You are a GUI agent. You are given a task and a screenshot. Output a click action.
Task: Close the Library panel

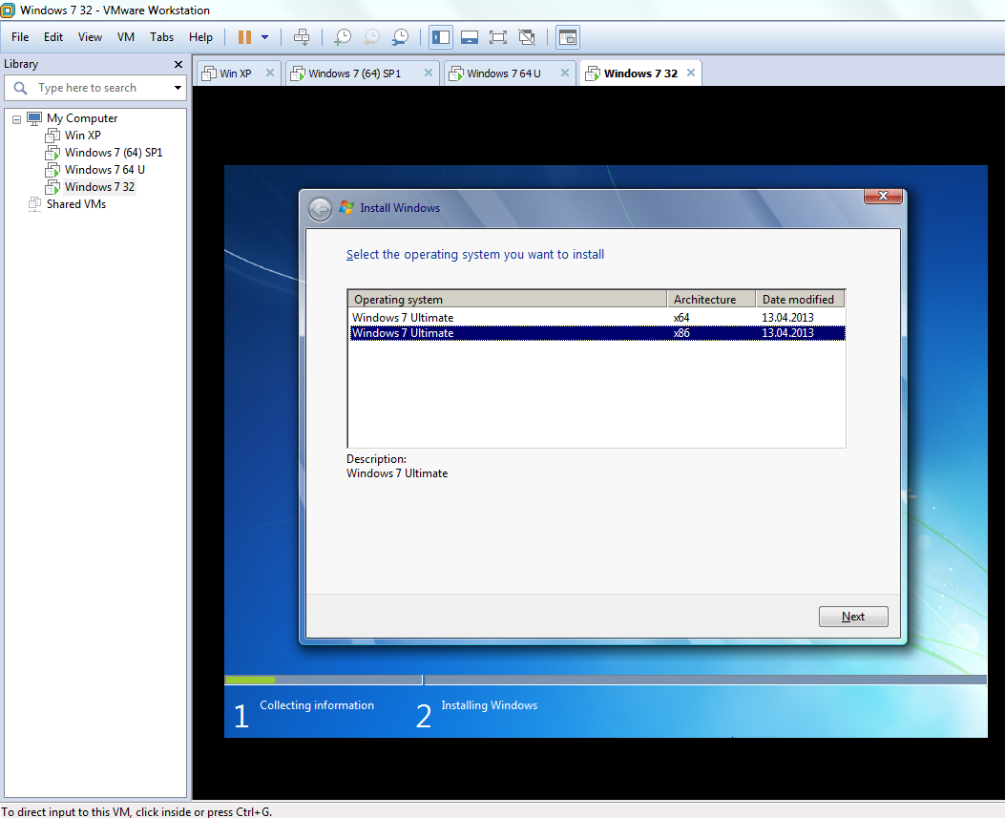tap(178, 64)
